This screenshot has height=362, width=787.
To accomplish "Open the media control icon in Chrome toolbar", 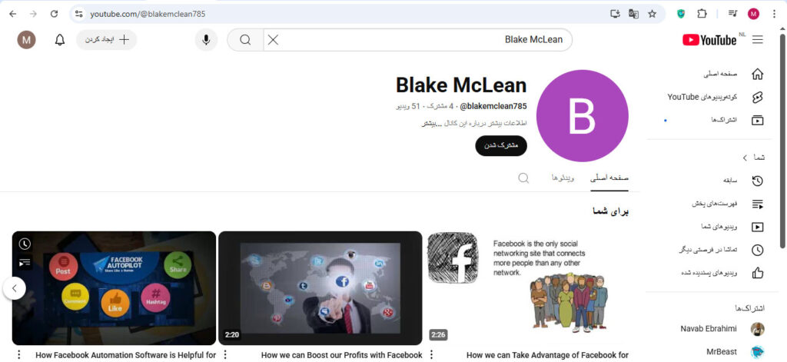I will (732, 14).
